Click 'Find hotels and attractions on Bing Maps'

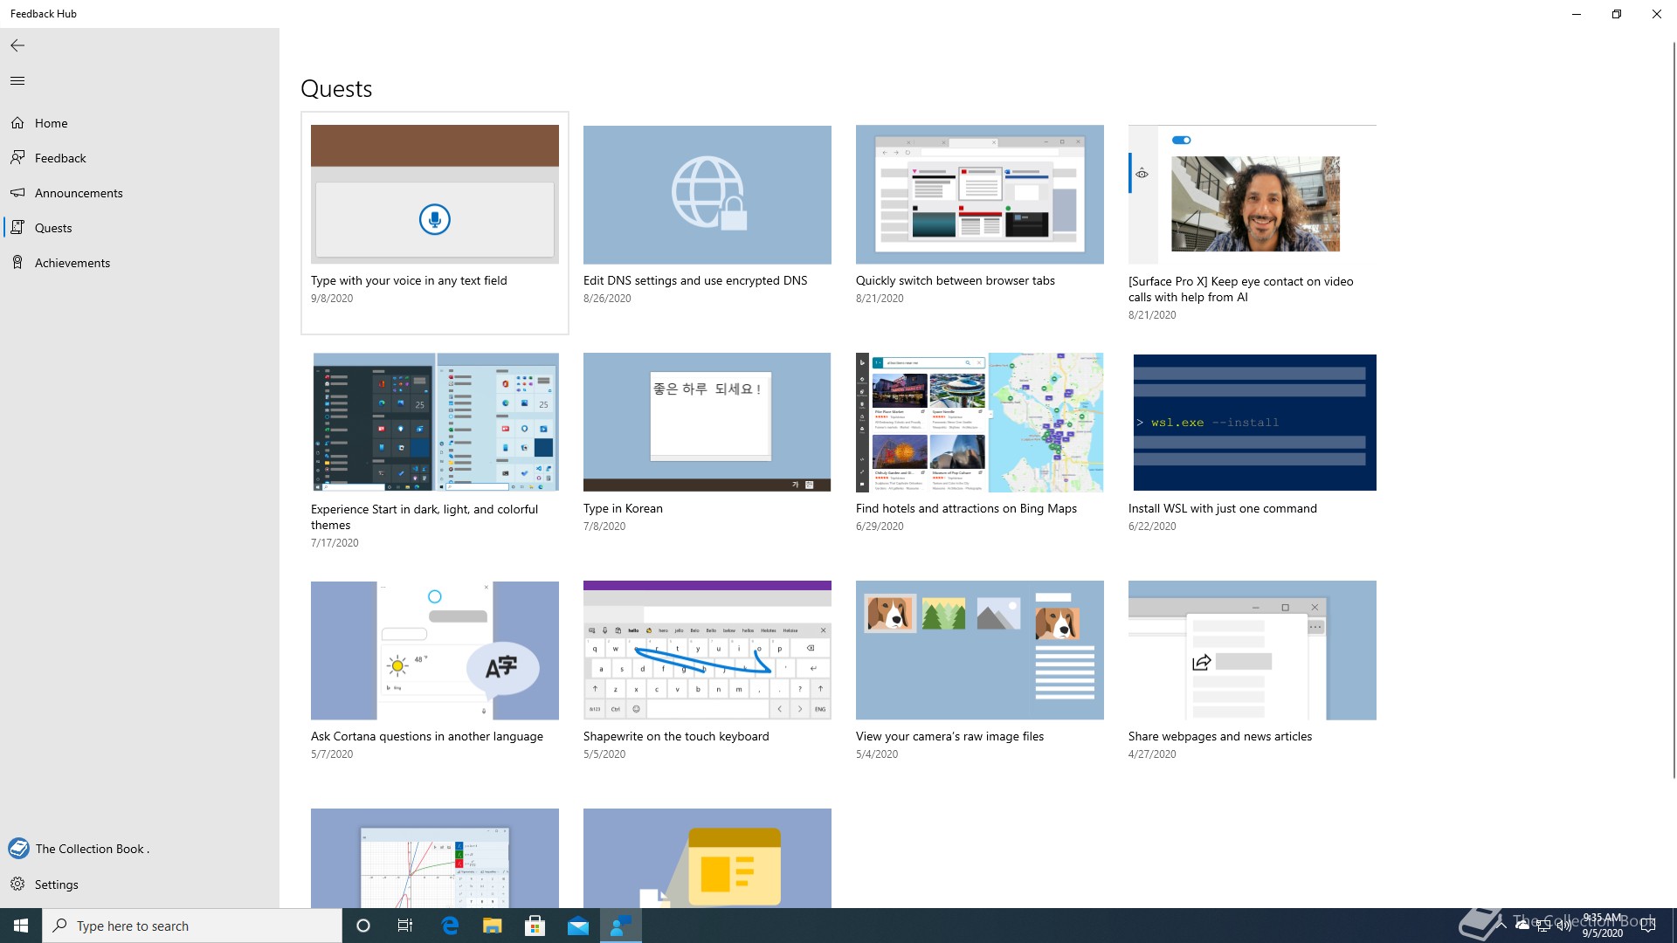coord(966,508)
